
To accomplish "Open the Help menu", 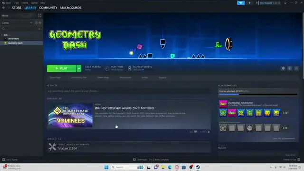I will [x=42, y=3].
